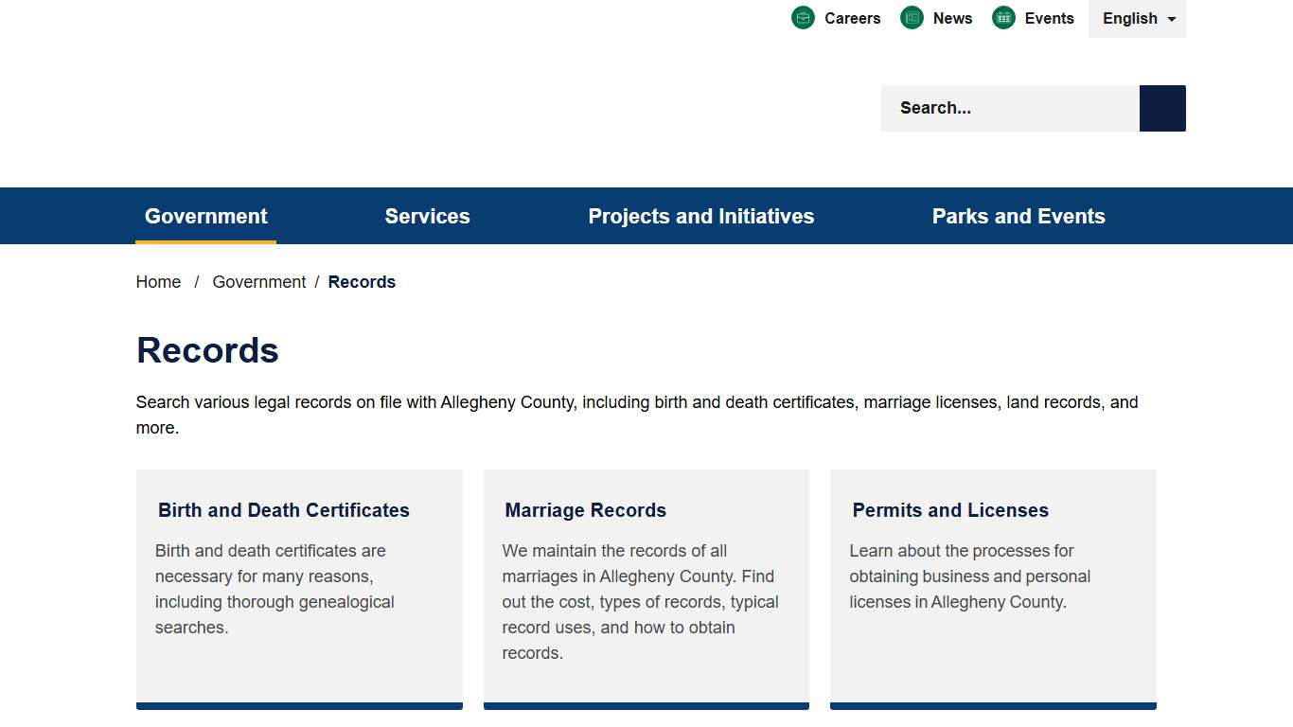
Task: Open the Careers text link
Action: coord(852,18)
